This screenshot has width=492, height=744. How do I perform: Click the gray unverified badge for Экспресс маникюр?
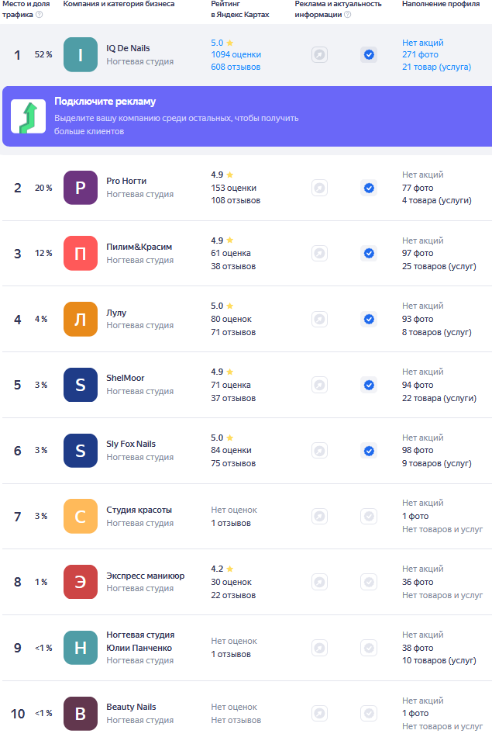click(369, 582)
